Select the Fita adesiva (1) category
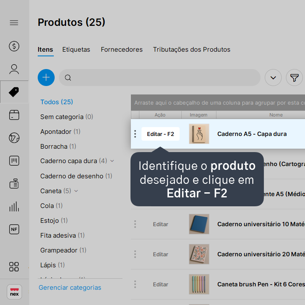305x305 pixels. [62, 236]
